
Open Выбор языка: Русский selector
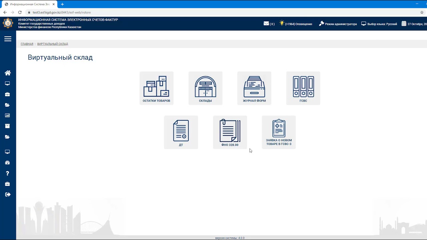click(x=379, y=24)
